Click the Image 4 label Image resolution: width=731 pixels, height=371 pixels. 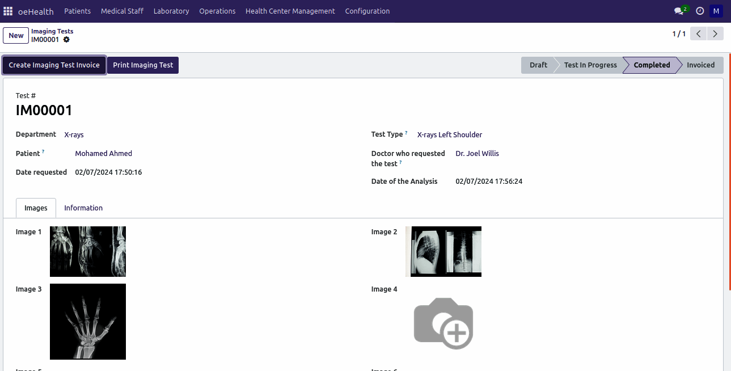[384, 289]
